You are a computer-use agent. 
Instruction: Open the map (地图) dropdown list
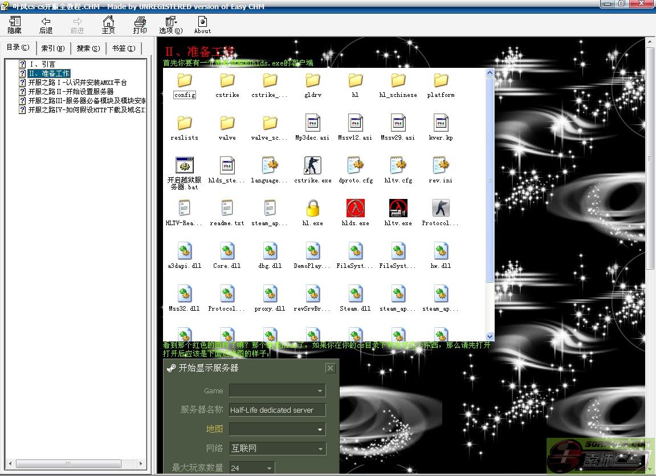click(x=320, y=429)
